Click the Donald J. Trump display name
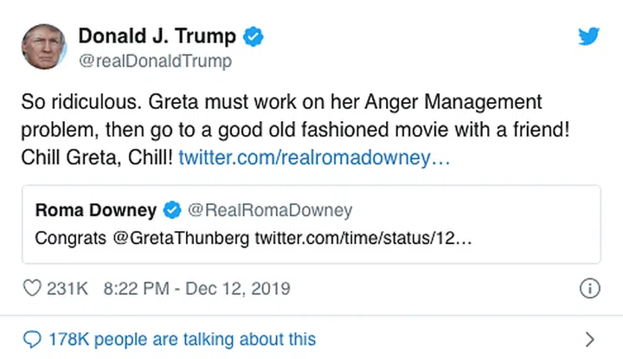623x359 pixels. coord(157,36)
